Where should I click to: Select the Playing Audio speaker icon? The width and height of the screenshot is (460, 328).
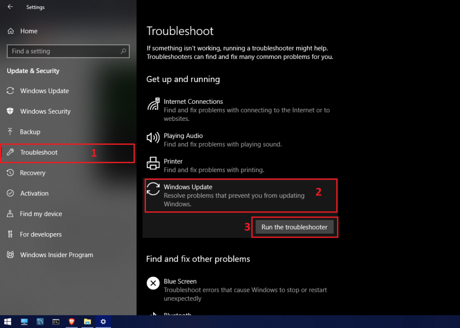point(153,137)
